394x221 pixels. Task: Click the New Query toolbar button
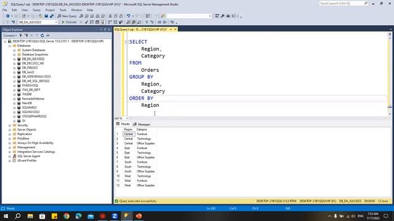67,16
